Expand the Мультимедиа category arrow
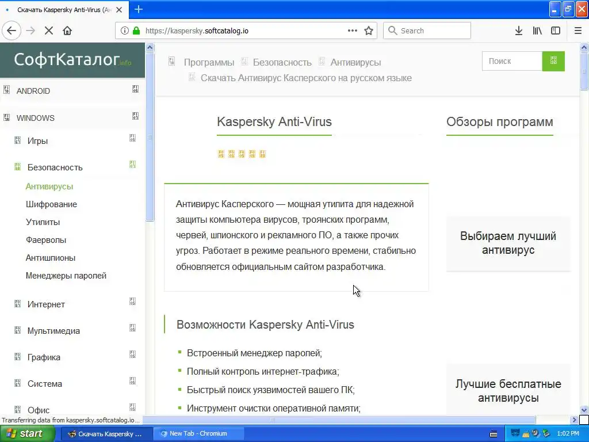The height and width of the screenshot is (442, 589). pos(133,327)
